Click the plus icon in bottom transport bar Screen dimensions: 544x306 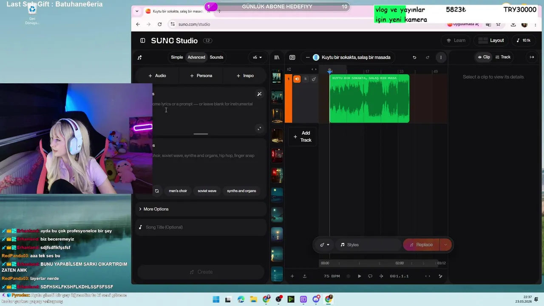[292, 276]
